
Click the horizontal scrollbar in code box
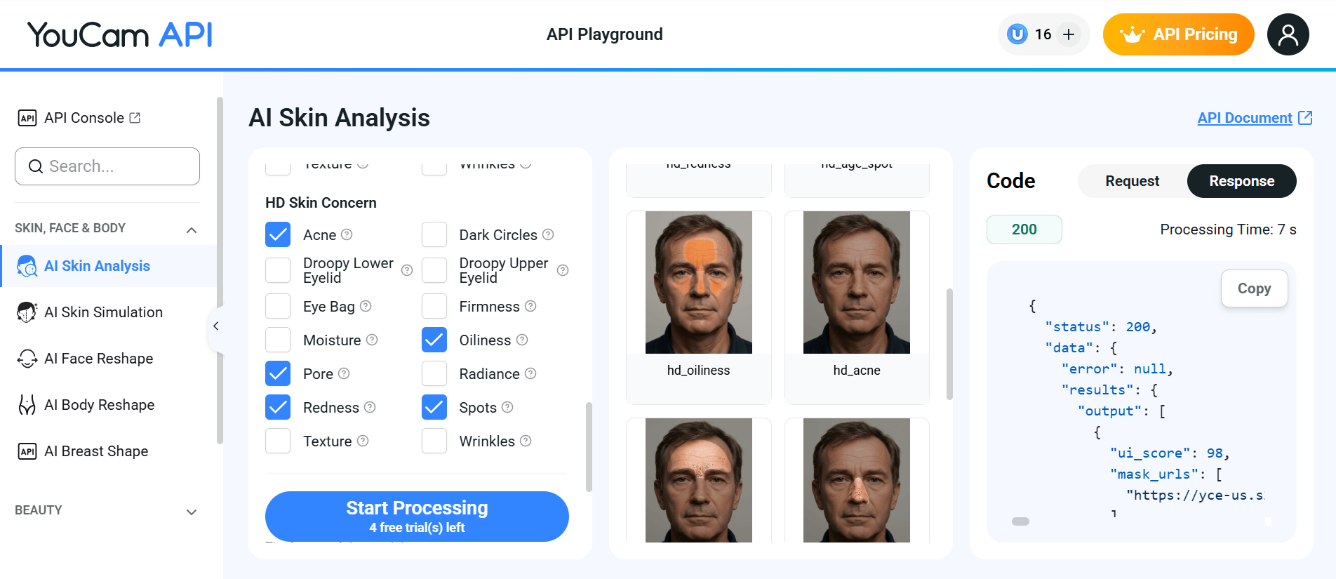click(x=1020, y=521)
